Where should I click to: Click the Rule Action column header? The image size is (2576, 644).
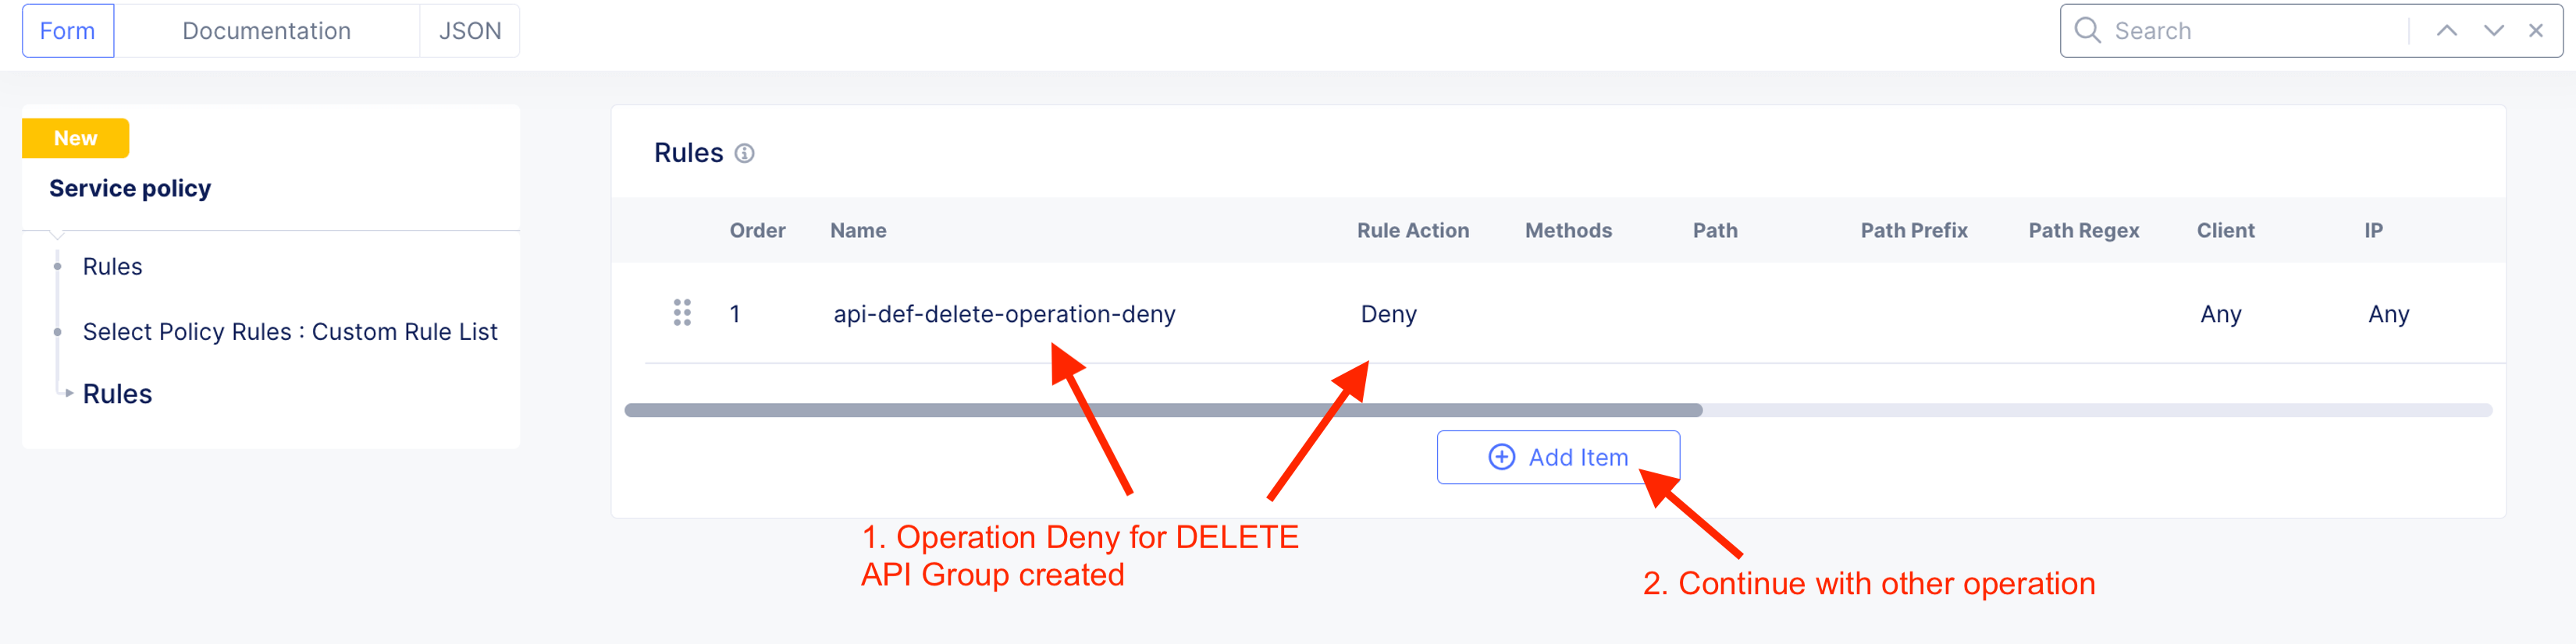pos(1412,231)
